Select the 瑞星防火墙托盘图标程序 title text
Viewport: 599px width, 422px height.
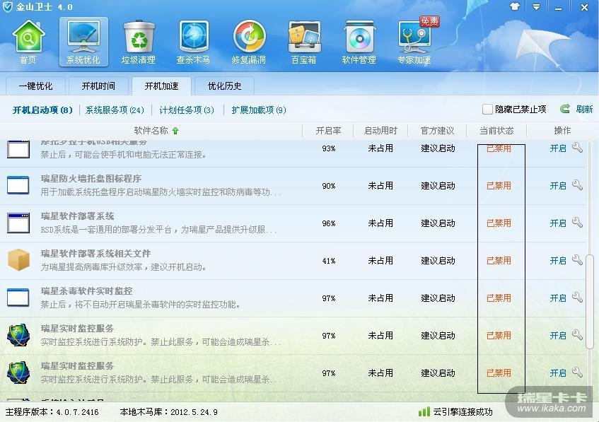click(91, 178)
